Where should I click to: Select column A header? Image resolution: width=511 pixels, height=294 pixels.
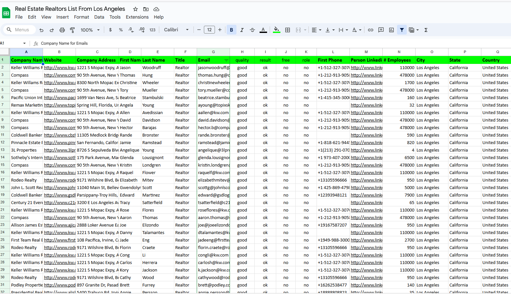pyautogui.click(x=26, y=52)
